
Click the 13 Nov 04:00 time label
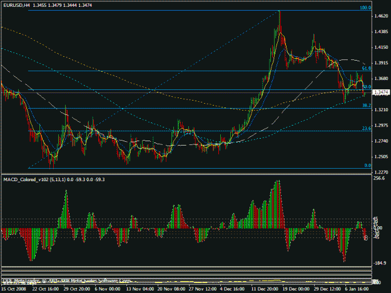(x=139, y=289)
